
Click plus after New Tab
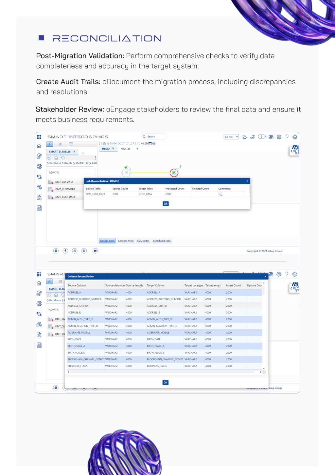pos(137,149)
